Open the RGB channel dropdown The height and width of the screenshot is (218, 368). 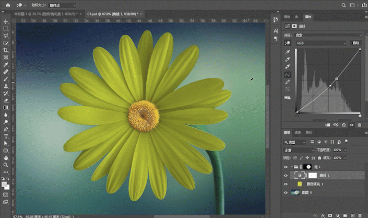(322, 43)
